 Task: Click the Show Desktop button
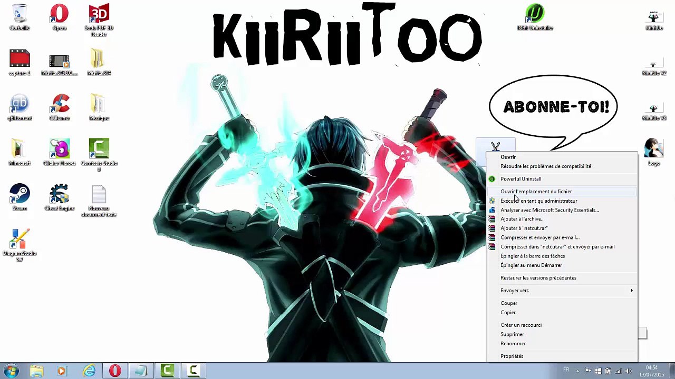[671, 371]
